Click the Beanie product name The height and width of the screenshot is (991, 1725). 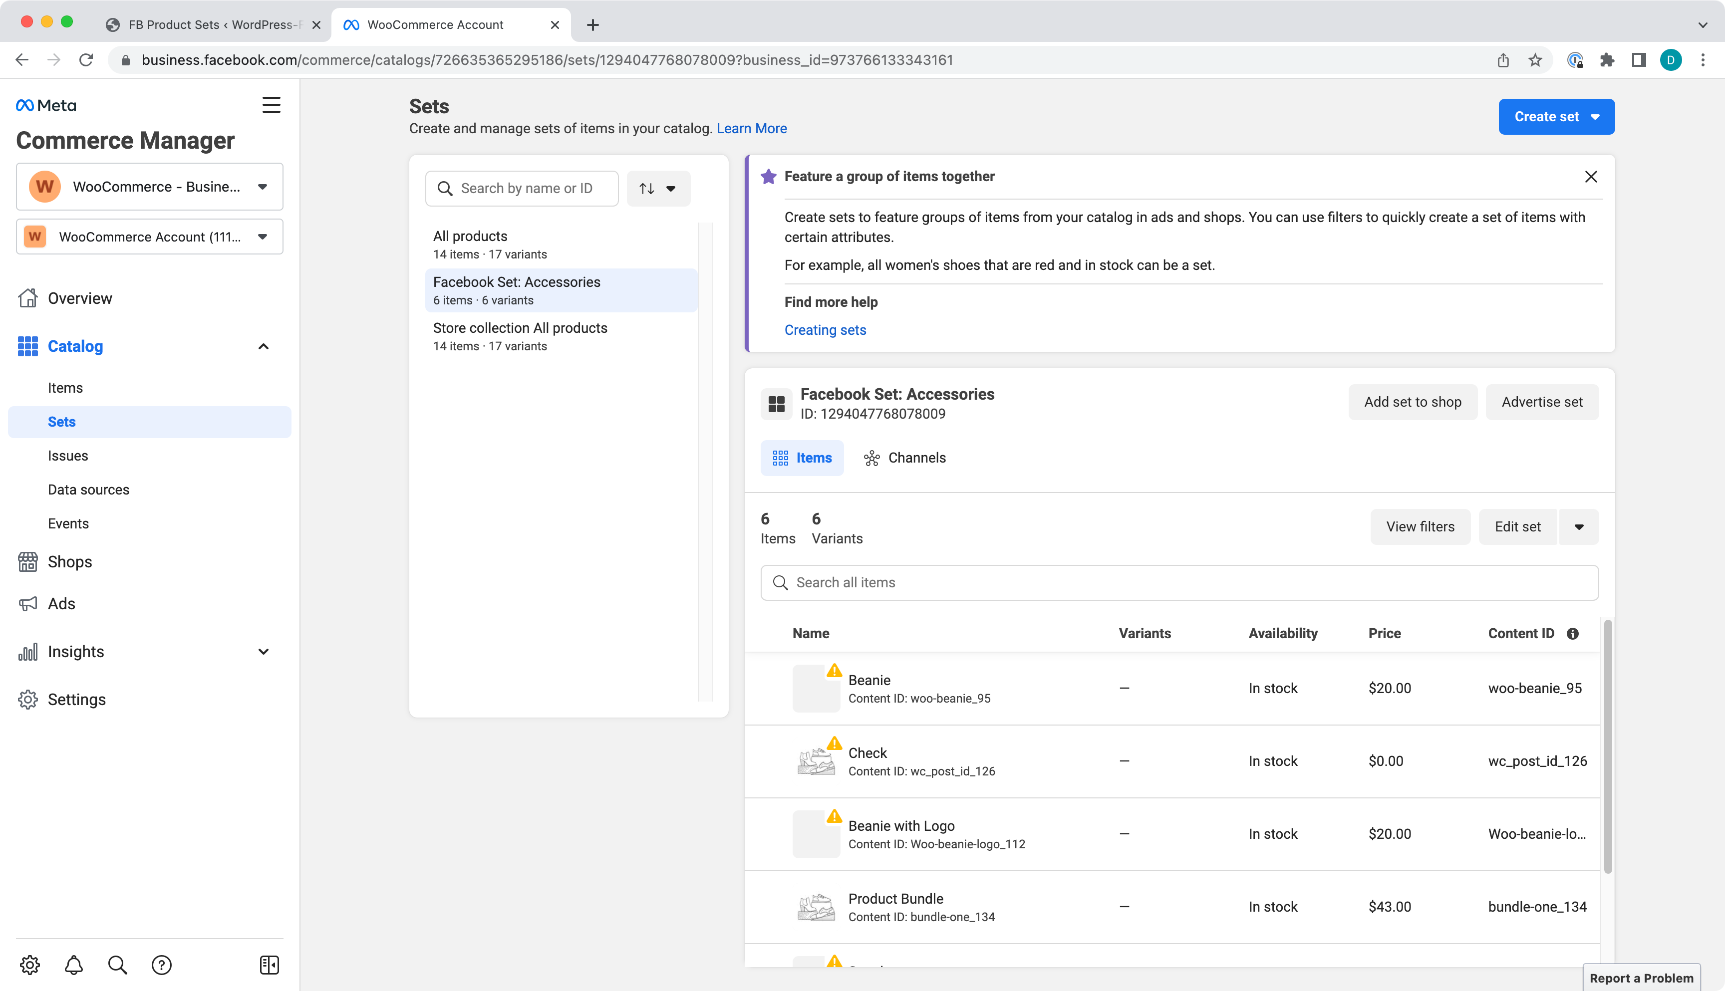pyautogui.click(x=869, y=680)
